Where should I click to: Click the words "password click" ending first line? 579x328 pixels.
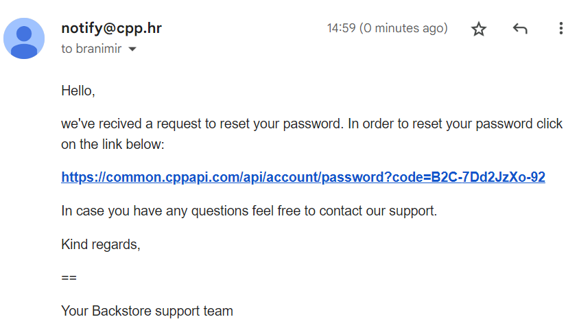519,124
